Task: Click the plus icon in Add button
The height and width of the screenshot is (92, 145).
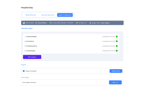Action: pos(117,82)
